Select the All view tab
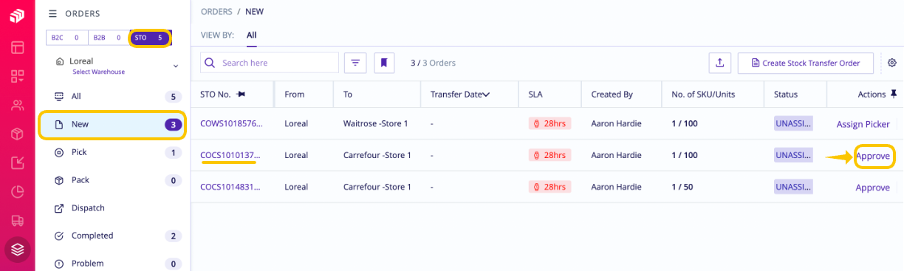Screen dimensions: 904x271 point(252,35)
